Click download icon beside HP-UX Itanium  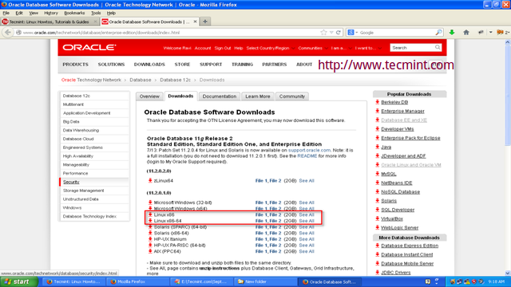click(x=150, y=239)
